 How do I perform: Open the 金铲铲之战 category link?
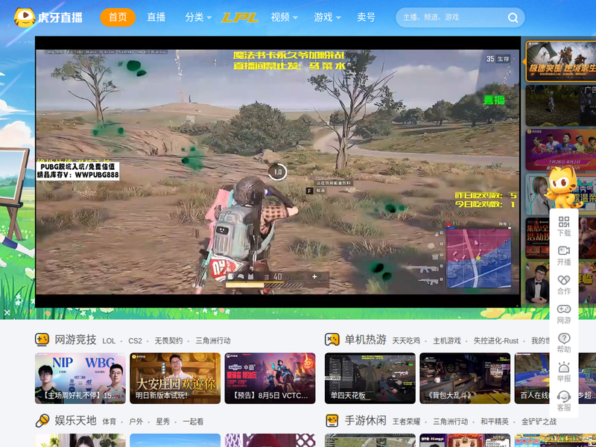pos(539,422)
